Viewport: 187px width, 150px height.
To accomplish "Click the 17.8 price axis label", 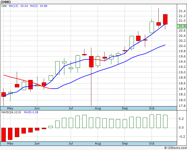I will [x=182, y=106].
